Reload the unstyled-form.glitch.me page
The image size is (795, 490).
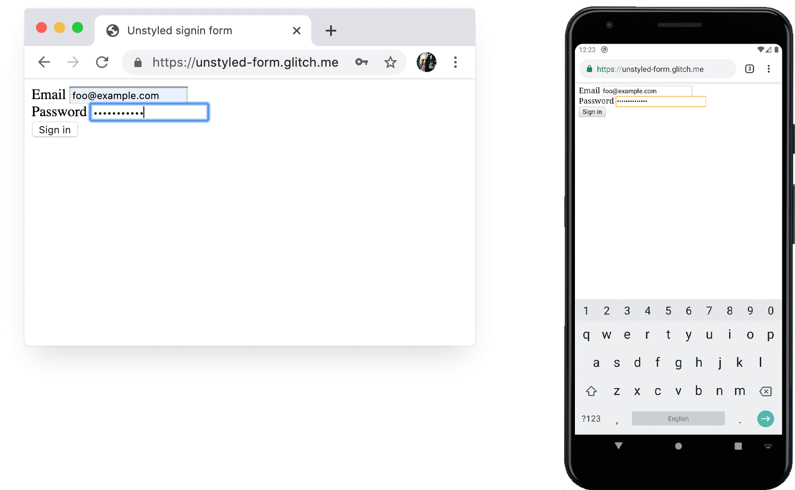(x=102, y=62)
